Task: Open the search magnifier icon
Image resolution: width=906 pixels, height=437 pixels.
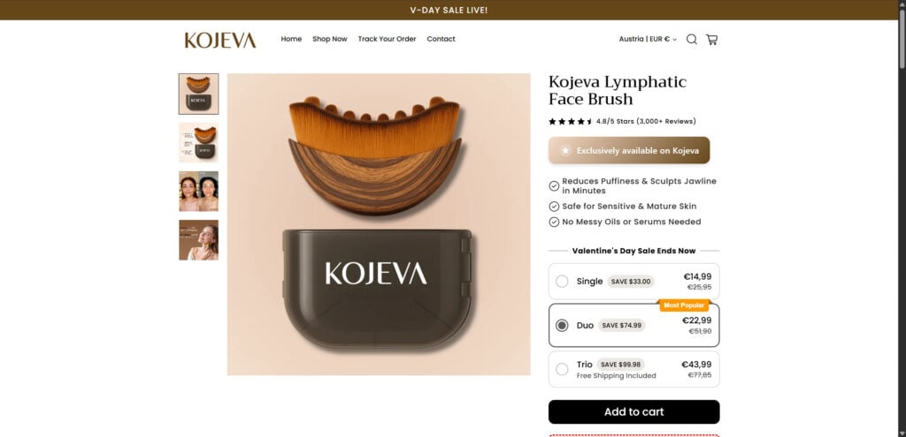Action: (691, 39)
